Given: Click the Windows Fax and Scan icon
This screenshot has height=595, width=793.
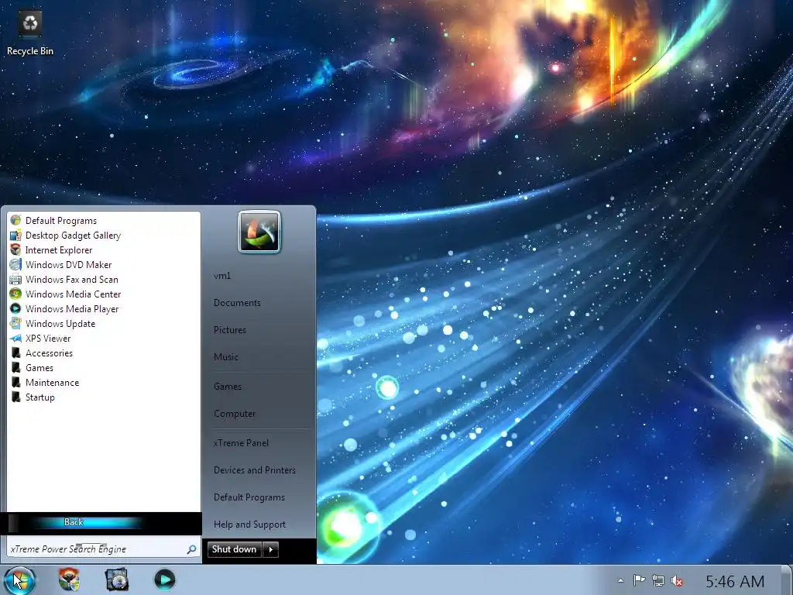Looking at the screenshot, I should pos(15,279).
